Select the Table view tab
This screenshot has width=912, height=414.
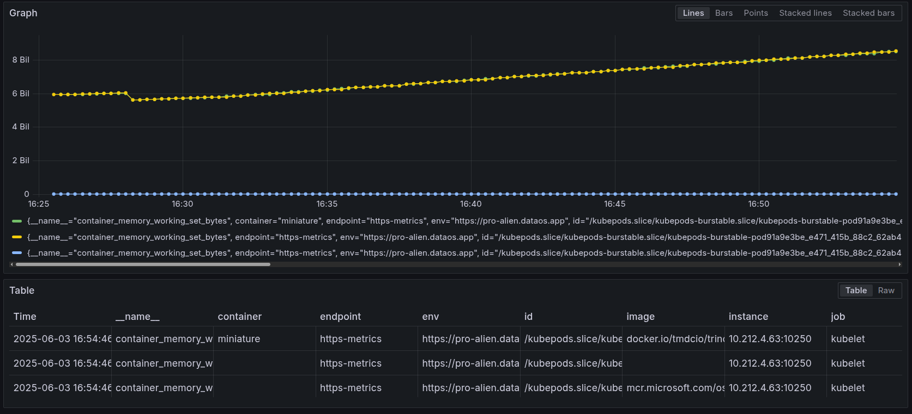click(x=856, y=291)
